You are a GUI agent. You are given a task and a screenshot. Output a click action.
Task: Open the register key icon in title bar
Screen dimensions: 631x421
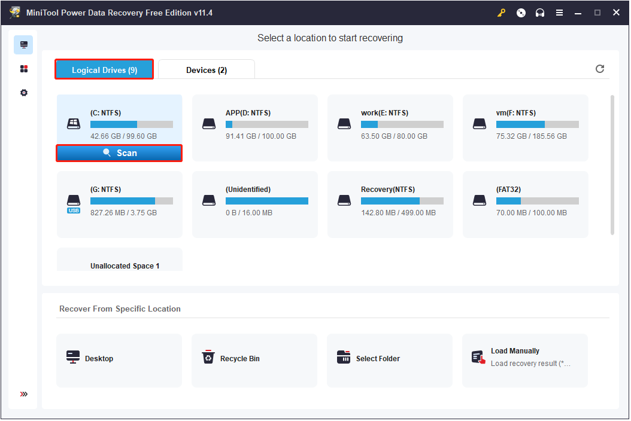[x=501, y=13]
